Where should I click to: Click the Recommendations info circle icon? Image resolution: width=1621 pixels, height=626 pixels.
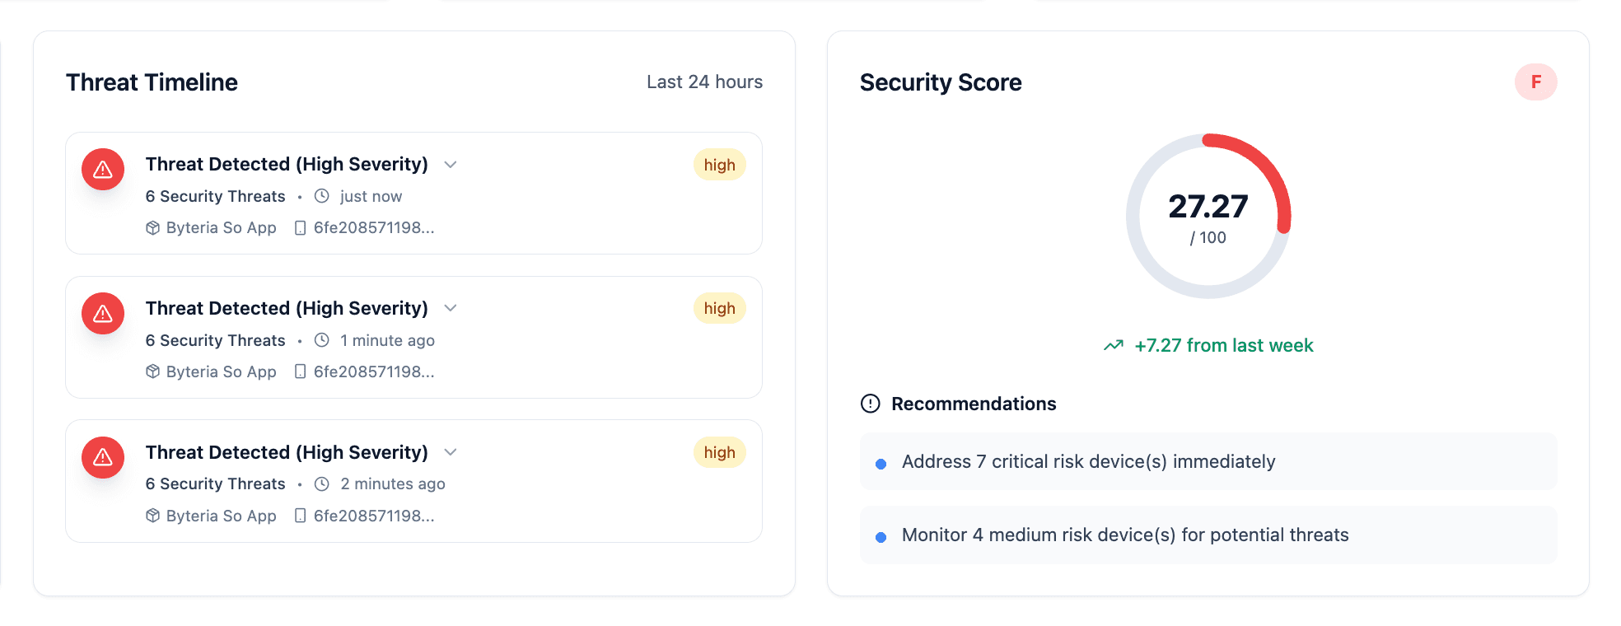[x=870, y=404]
